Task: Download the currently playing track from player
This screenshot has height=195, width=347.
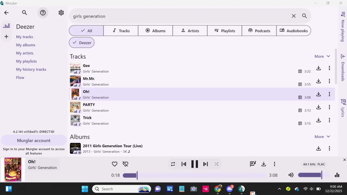Action: (264, 164)
